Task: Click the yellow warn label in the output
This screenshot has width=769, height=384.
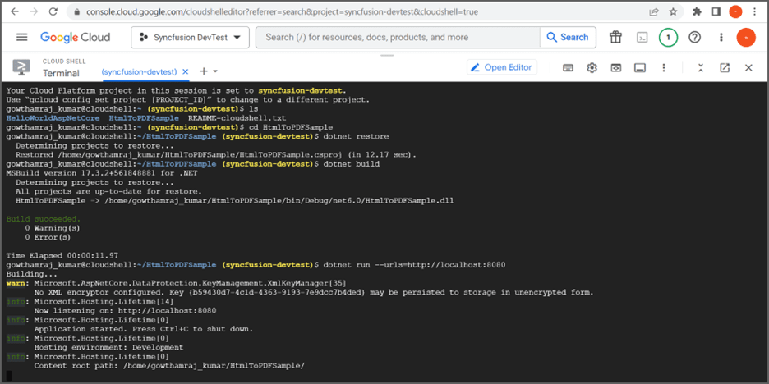Action: [16, 283]
